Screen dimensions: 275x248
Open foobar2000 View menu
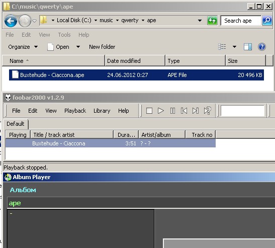click(51, 111)
